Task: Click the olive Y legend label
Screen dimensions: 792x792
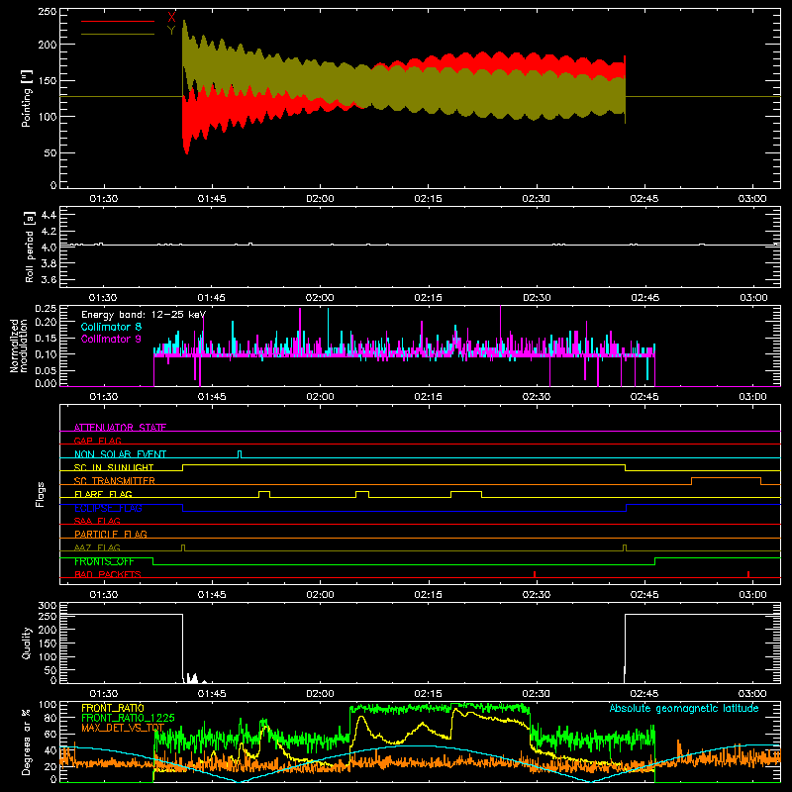Action: [171, 31]
